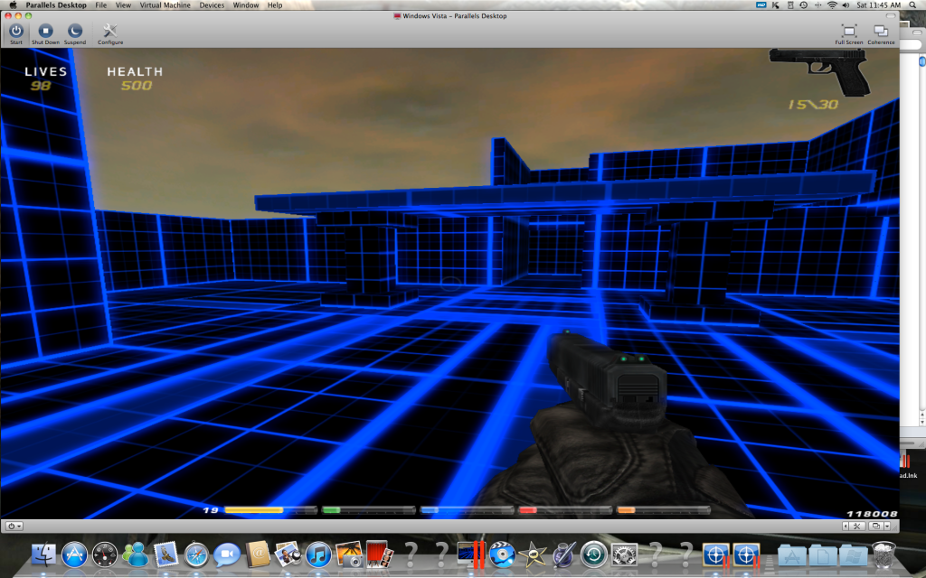Launch Safari from the Dock
Viewport: 926px width, 578px height.
pyautogui.click(x=196, y=555)
